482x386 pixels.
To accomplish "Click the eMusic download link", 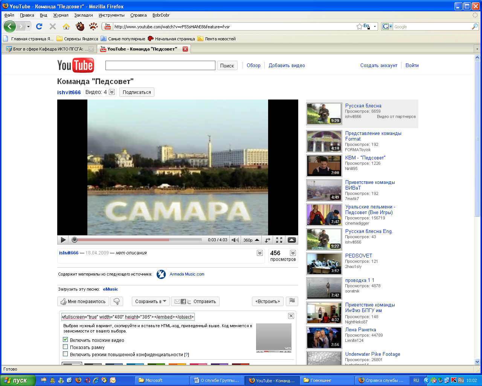I will click(x=110, y=289).
